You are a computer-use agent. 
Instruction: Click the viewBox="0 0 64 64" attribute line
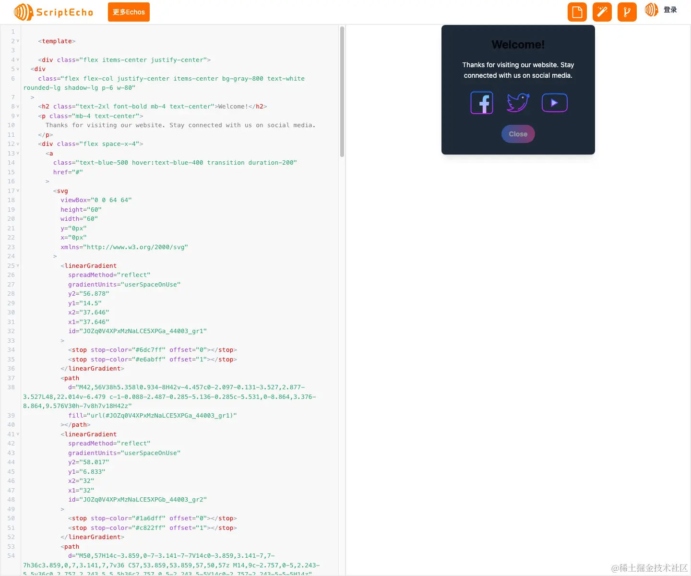coord(96,200)
